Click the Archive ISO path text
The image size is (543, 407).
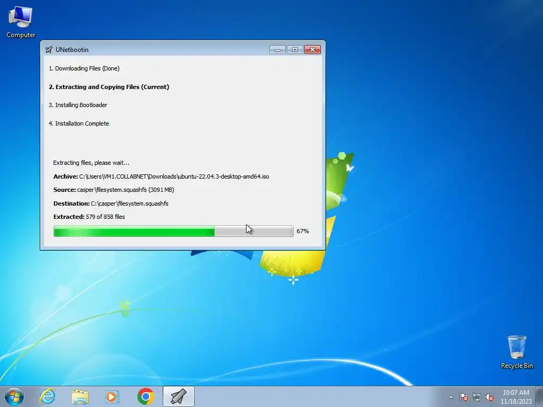[174, 176]
